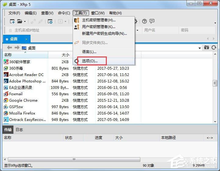The image size is (220, 171).
Task: Click the back navigation arrow
Action: click(9, 48)
